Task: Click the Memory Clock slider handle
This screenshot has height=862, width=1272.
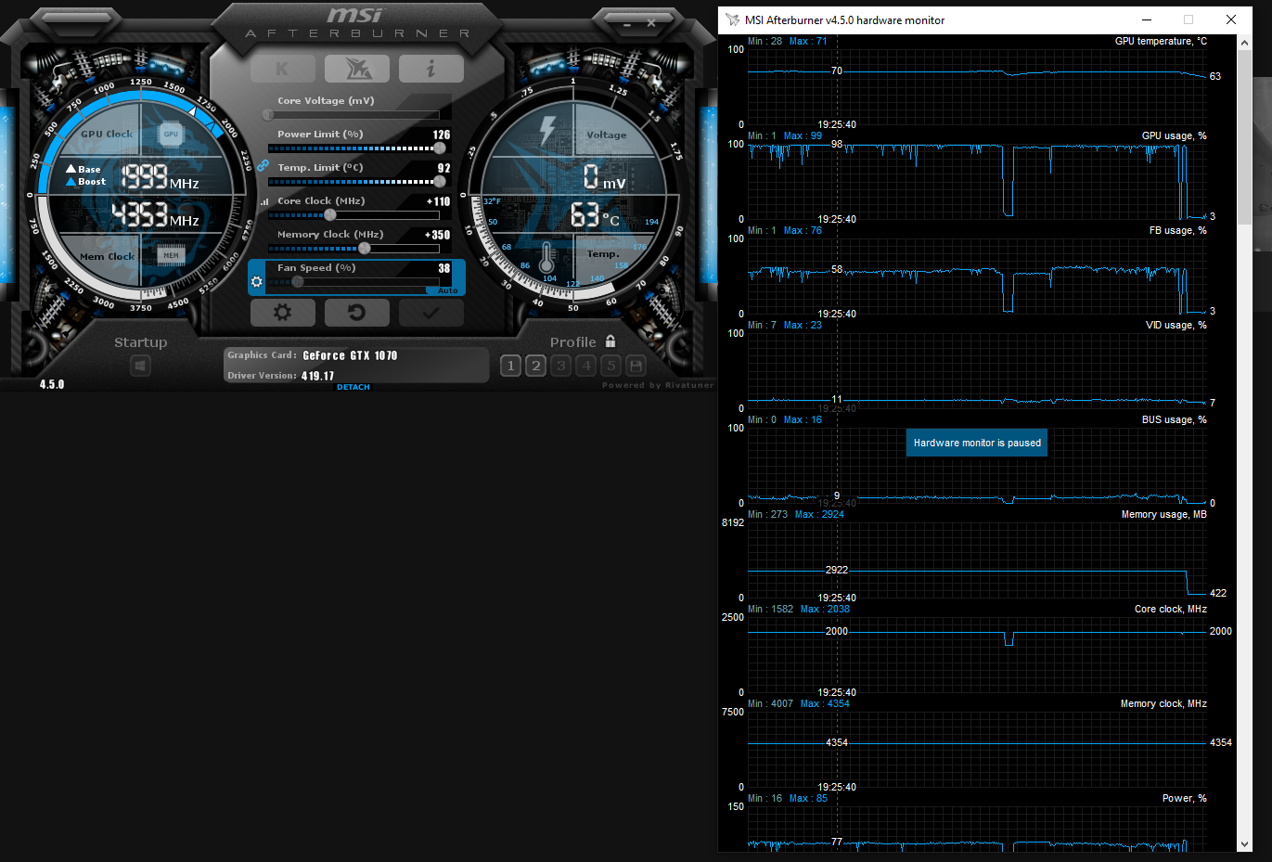Action: [x=365, y=249]
